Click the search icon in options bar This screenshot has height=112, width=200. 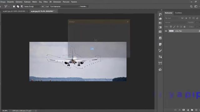pyautogui.click(x=191, y=7)
